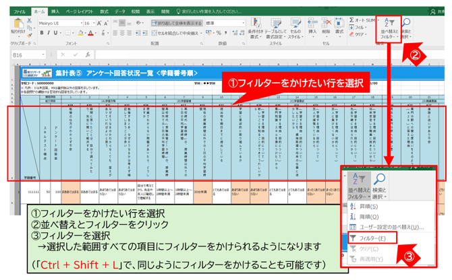Screen dimensions: 452x280
Task: Click the オート SUM sigma button
Action: pyautogui.click(x=362, y=20)
